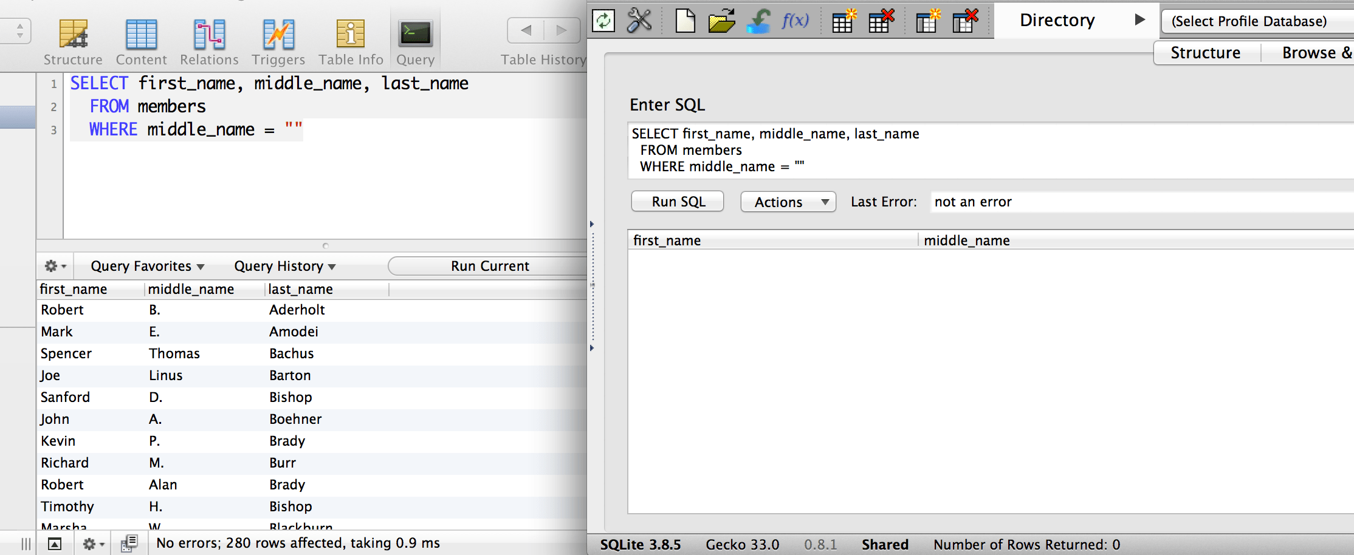Viewport: 1354px width, 555px height.
Task: Toggle the info pane icon in bottom bar
Action: 55,543
